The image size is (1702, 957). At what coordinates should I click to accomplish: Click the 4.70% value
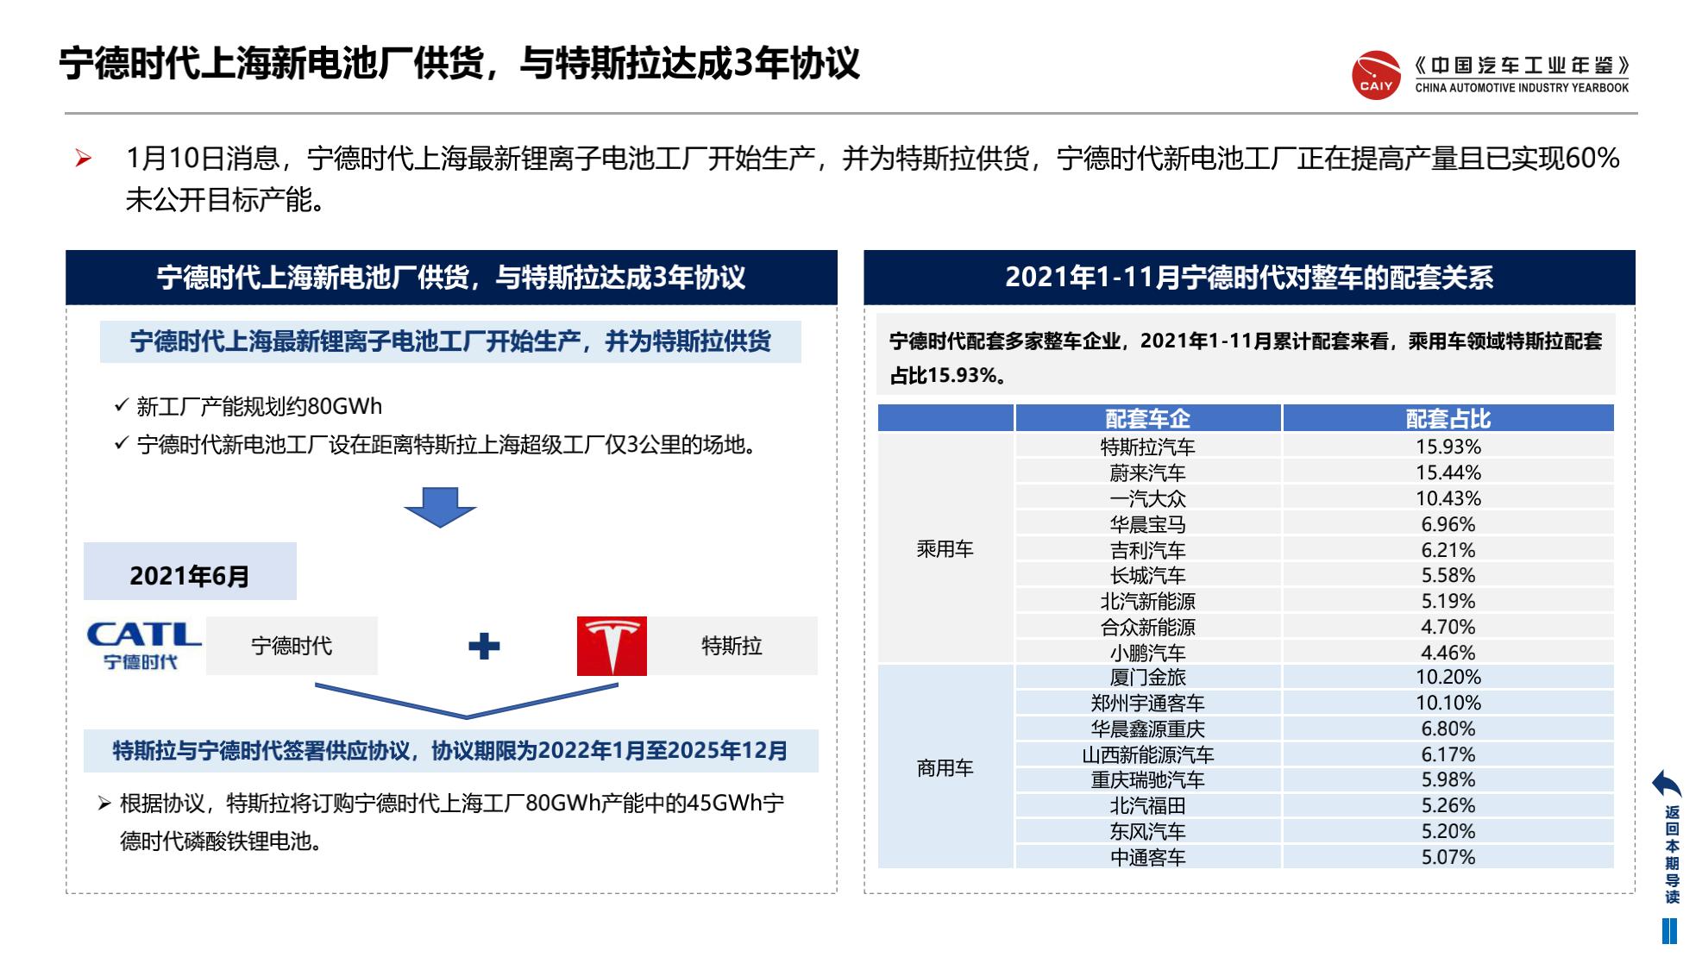1448,627
